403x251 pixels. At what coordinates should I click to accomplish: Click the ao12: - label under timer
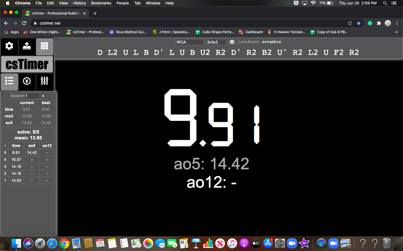(212, 183)
